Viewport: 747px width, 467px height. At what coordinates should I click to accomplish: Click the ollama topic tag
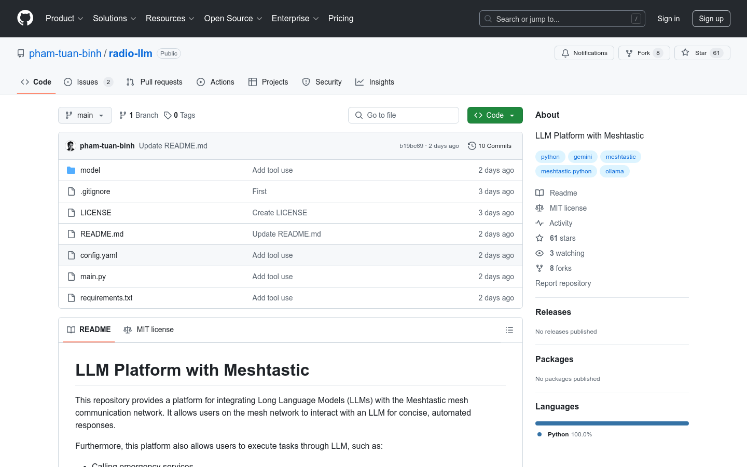click(x=615, y=171)
